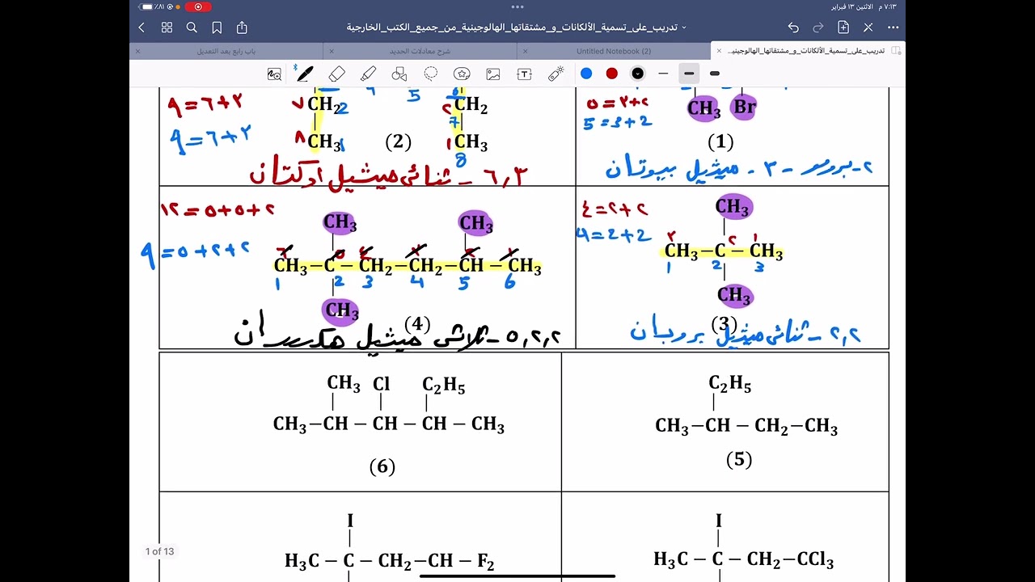Tap the battery indicator in status bar
The height and width of the screenshot is (582, 1035).
click(147, 6)
